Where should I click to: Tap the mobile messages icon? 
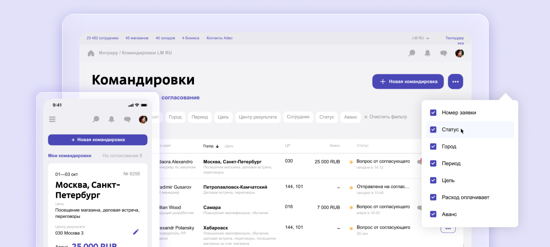[127, 119]
